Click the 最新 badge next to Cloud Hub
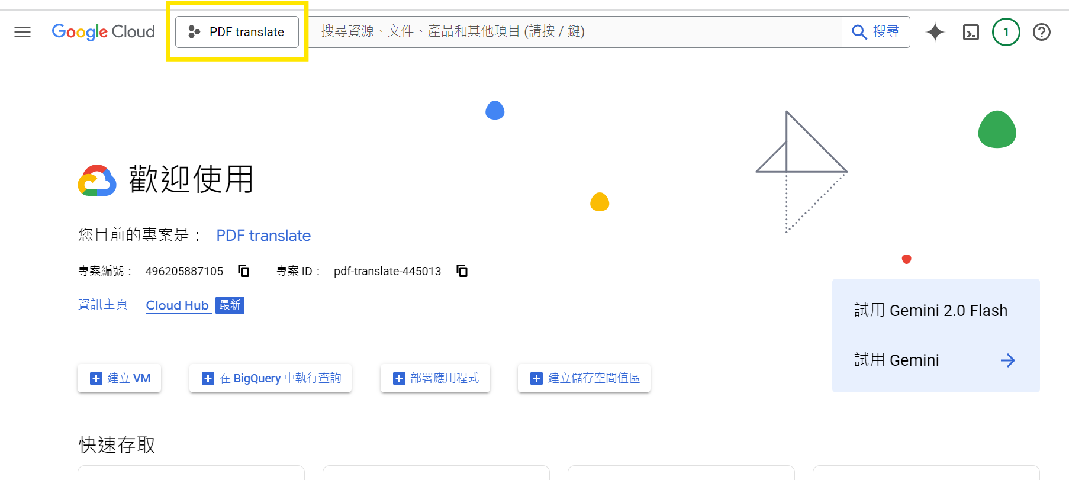1069x480 pixels. tap(230, 305)
